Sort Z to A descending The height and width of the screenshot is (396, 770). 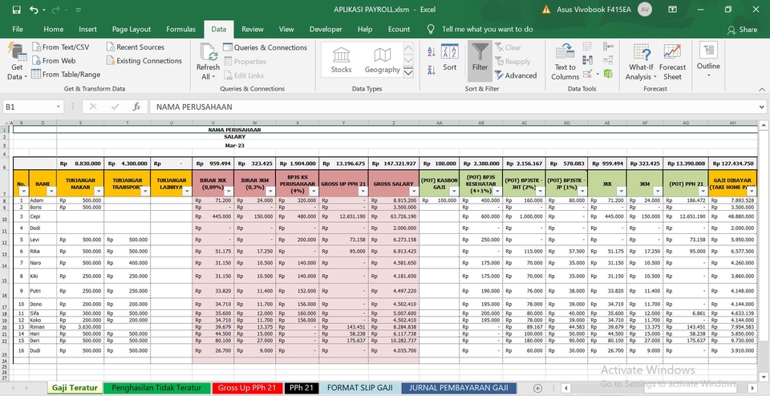click(432, 70)
